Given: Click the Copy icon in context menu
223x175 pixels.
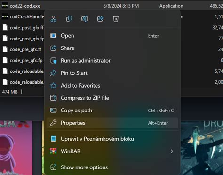Looking at the screenshot, I should 69,19.
